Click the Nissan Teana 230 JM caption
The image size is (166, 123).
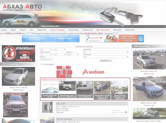point(18,87)
